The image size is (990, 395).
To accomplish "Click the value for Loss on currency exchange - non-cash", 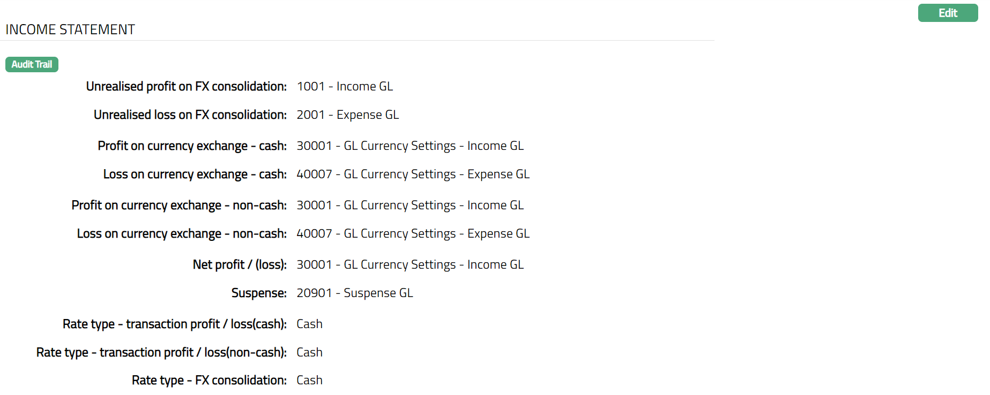I will [413, 234].
